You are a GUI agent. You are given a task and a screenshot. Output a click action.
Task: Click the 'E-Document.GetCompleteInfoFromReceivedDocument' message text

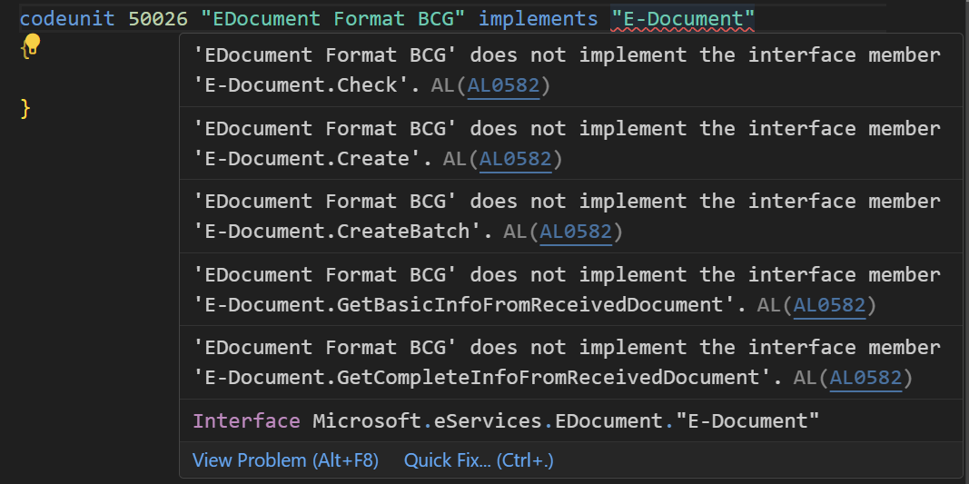[x=568, y=362]
